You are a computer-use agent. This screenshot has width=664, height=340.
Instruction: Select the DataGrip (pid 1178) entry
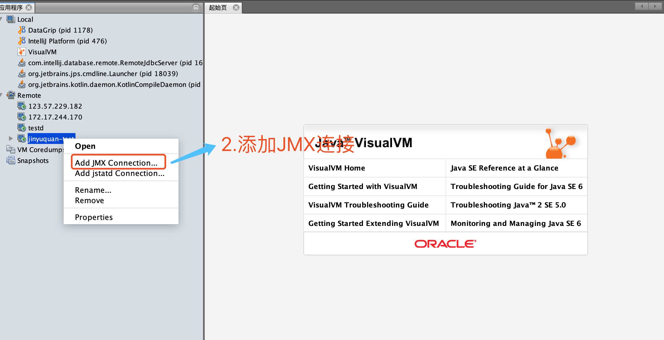pos(61,30)
